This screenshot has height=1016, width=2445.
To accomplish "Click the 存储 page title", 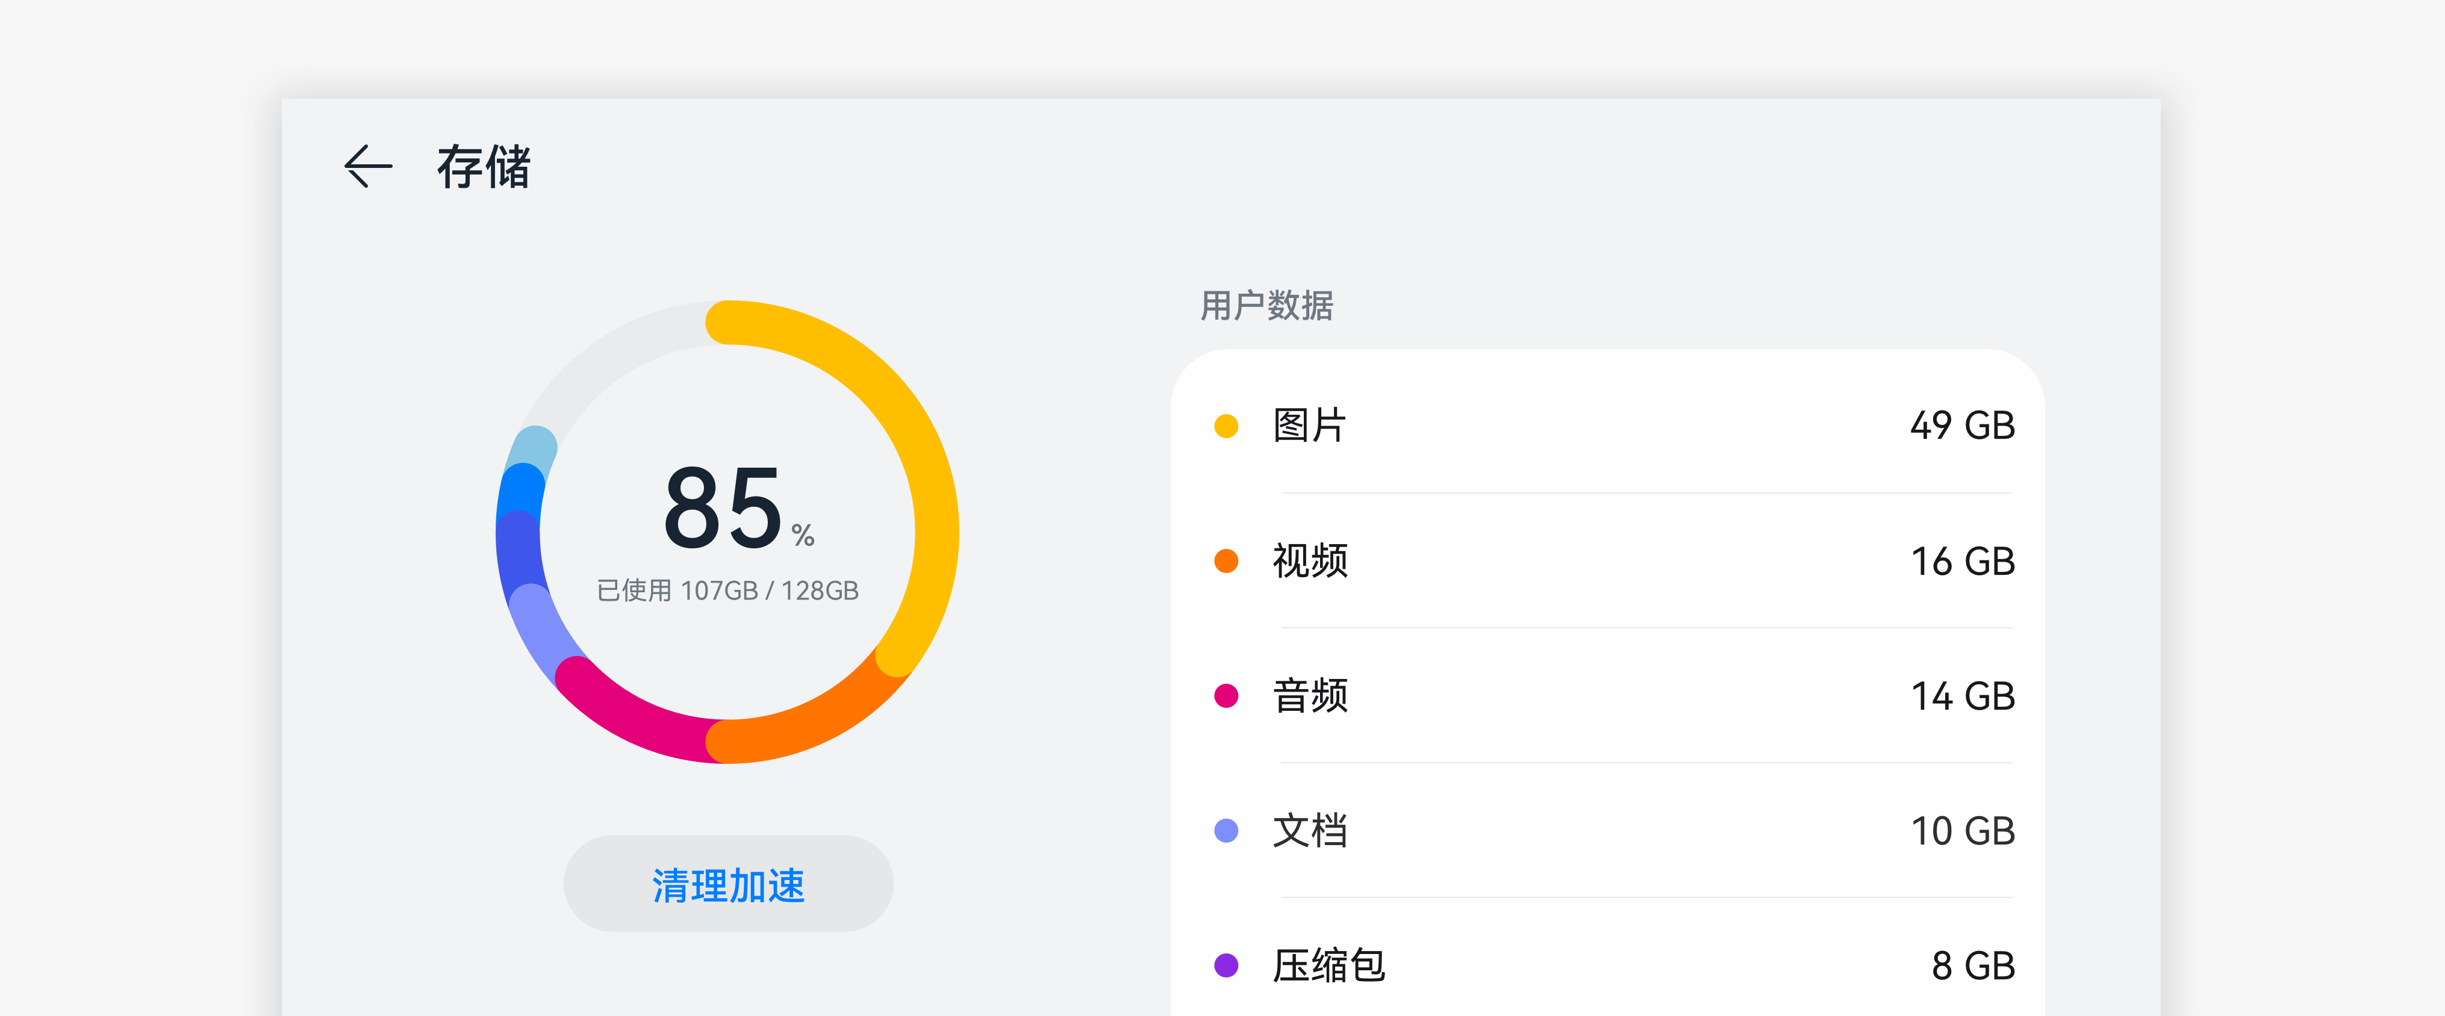I will pyautogui.click(x=483, y=168).
